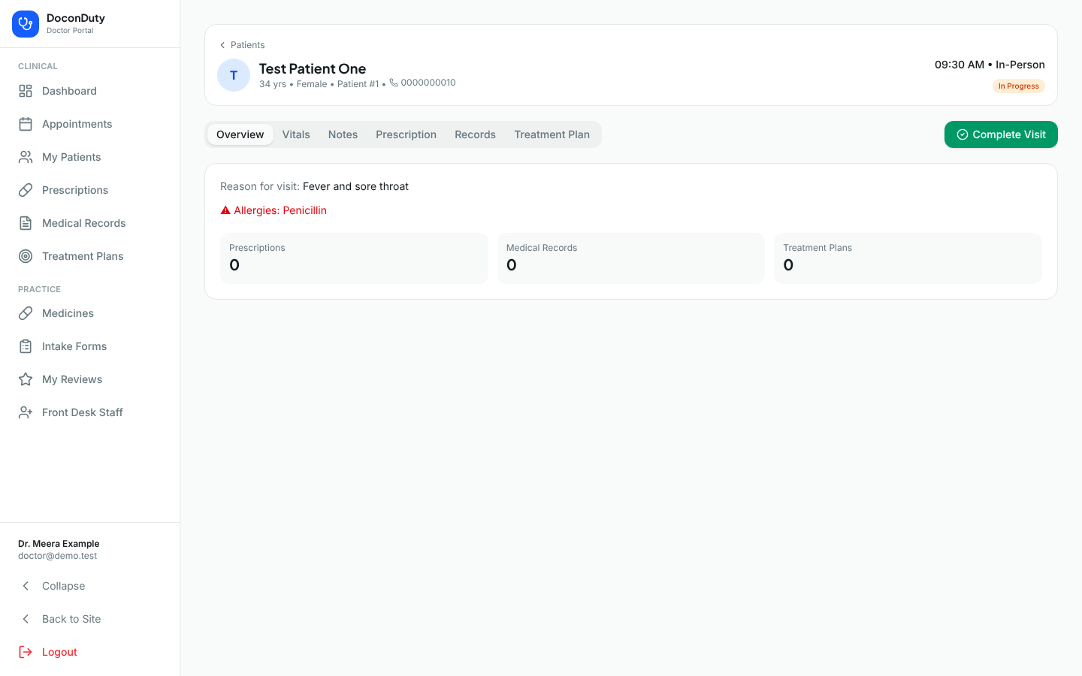
Task: Open Medical Records document icon
Action: (26, 223)
